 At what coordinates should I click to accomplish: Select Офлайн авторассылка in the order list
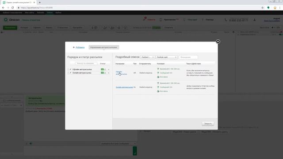point(82,69)
